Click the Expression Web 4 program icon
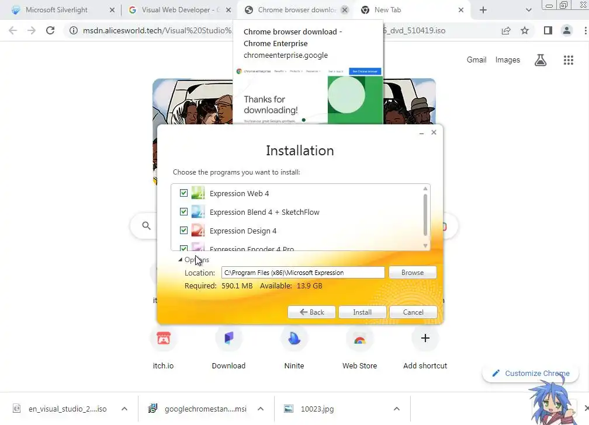This screenshot has width=589, height=425. pos(198,193)
